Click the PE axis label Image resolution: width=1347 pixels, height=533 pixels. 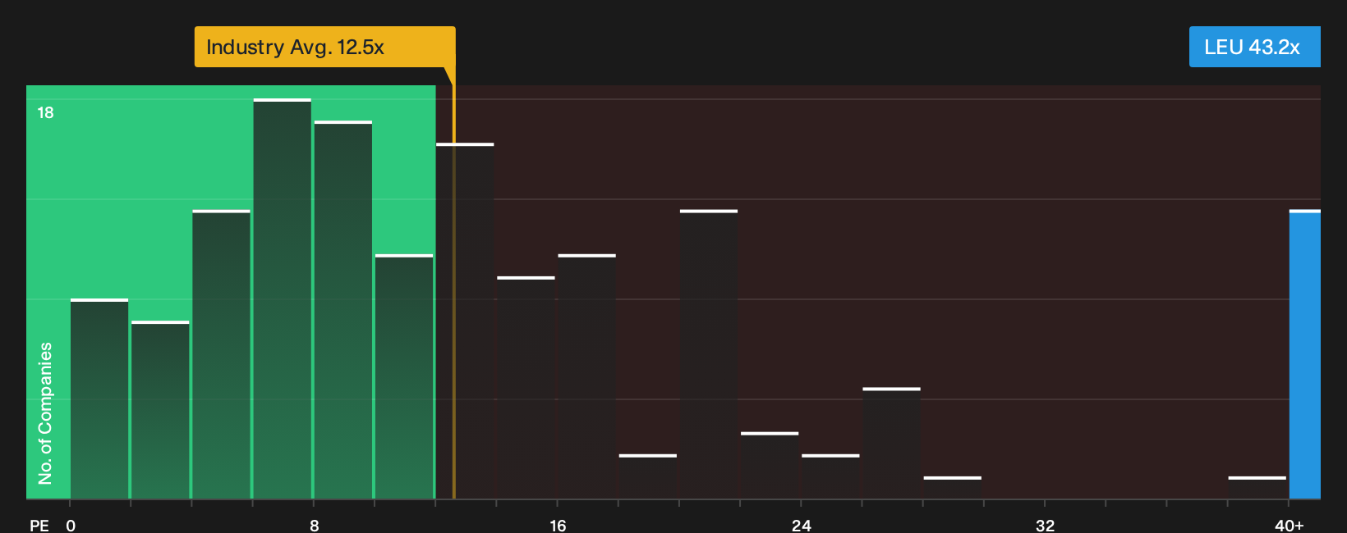coord(39,525)
